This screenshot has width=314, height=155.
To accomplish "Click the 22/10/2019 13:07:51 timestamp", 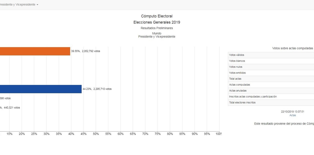I will tap(292, 112).
